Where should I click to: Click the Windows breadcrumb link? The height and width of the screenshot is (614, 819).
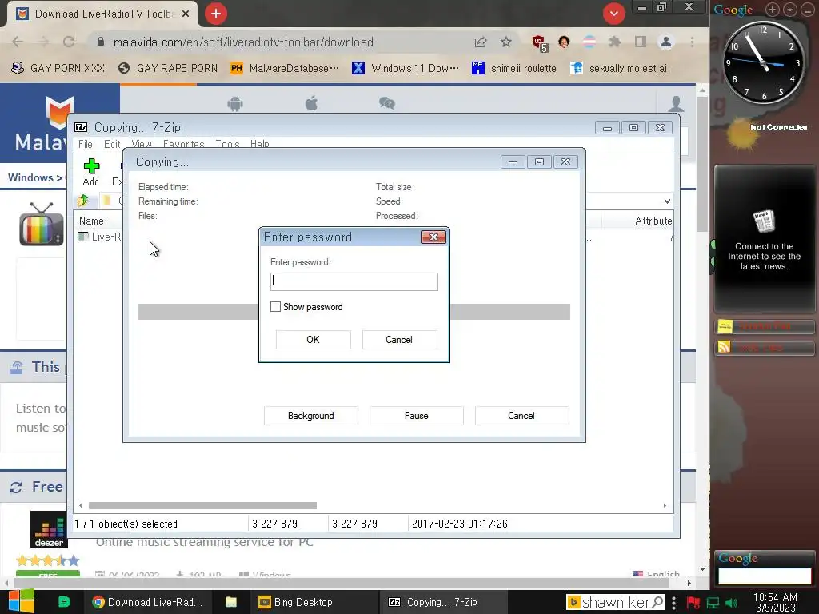tap(30, 177)
